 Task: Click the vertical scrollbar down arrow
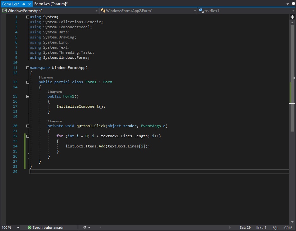[x=292, y=222]
